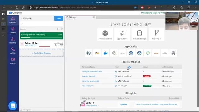This screenshot has height=112, width=199.
Task: Select the last App Catalog icon
Action: pos(173,53)
